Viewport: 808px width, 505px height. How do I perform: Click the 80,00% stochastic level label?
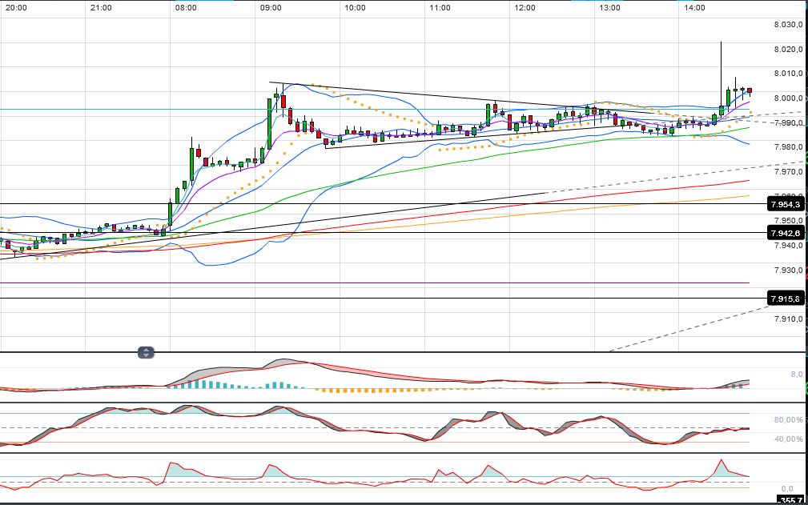pos(789,420)
